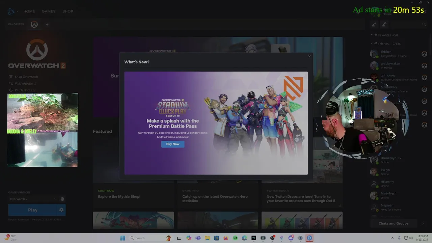
Task: Open the Overwatch 2 game version dropdown
Action: point(33,199)
